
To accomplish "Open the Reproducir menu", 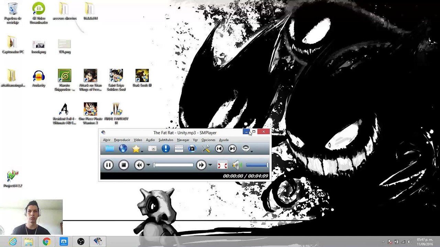I will 122,140.
